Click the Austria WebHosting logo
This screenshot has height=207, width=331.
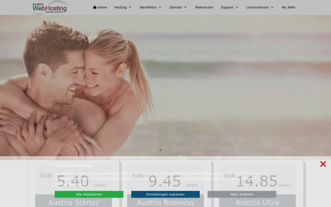pyautogui.click(x=50, y=8)
